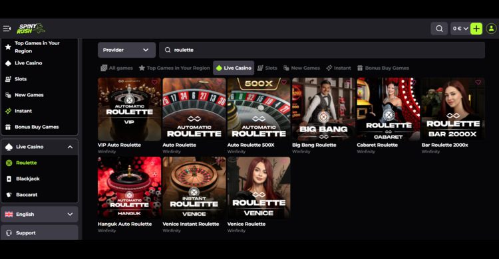Open Bar Roulette 2000x game thumbnail

tap(453, 109)
